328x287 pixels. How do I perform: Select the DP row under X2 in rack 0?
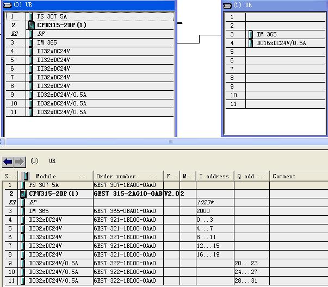(x=90, y=34)
